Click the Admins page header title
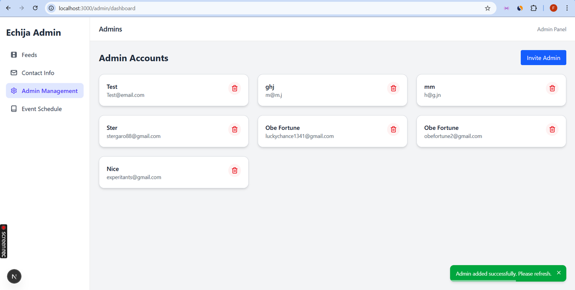This screenshot has width=575, height=290. pos(111,29)
